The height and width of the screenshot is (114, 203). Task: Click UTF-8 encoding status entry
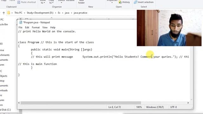point(174,107)
